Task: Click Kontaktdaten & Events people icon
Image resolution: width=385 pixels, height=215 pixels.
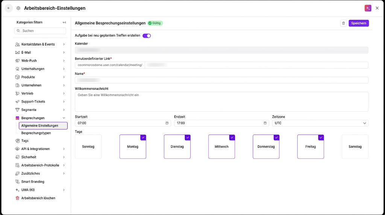Action: click(17, 44)
